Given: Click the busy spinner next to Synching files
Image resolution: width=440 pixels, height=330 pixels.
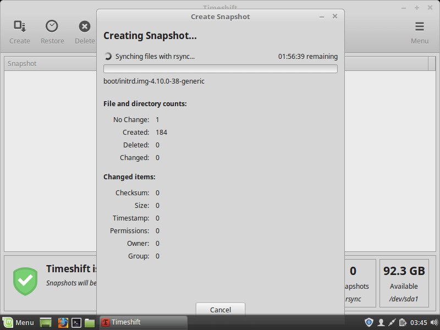Looking at the screenshot, I should [x=108, y=57].
